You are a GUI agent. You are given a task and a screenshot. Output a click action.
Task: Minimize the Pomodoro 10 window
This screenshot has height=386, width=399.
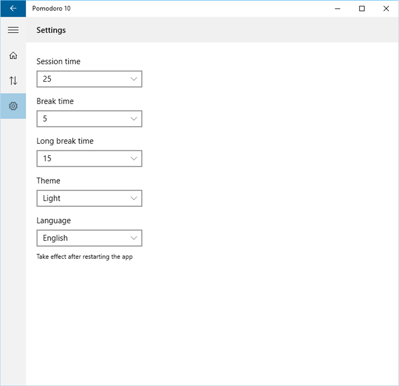pyautogui.click(x=338, y=9)
